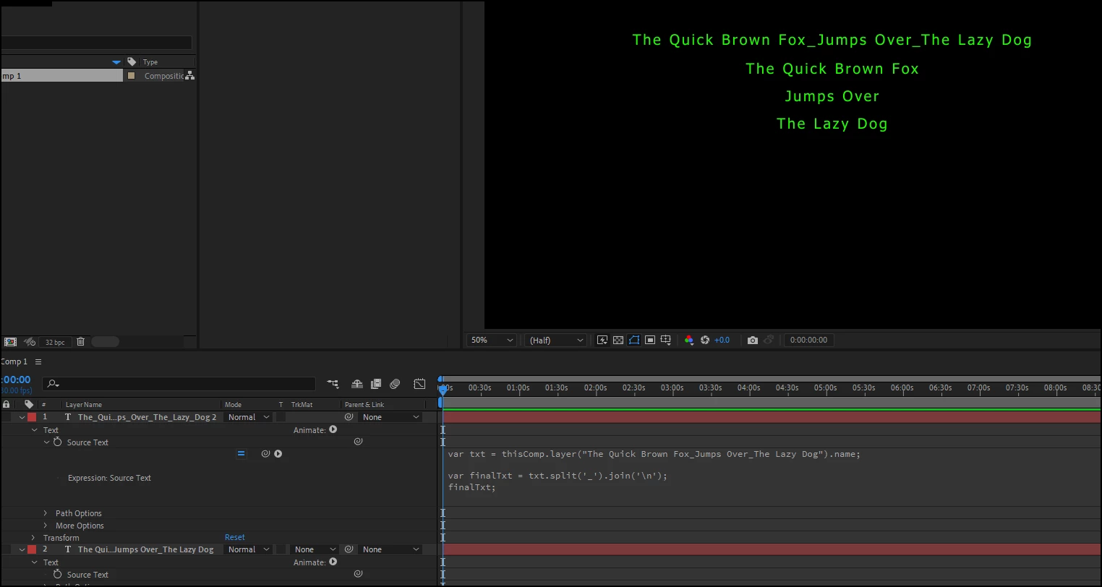Click the lock column header icon

[x=7, y=405]
